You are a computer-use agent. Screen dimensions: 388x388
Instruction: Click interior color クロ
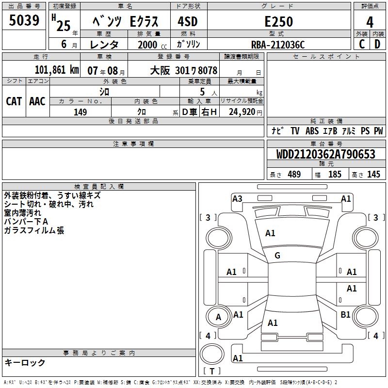[x=142, y=112]
